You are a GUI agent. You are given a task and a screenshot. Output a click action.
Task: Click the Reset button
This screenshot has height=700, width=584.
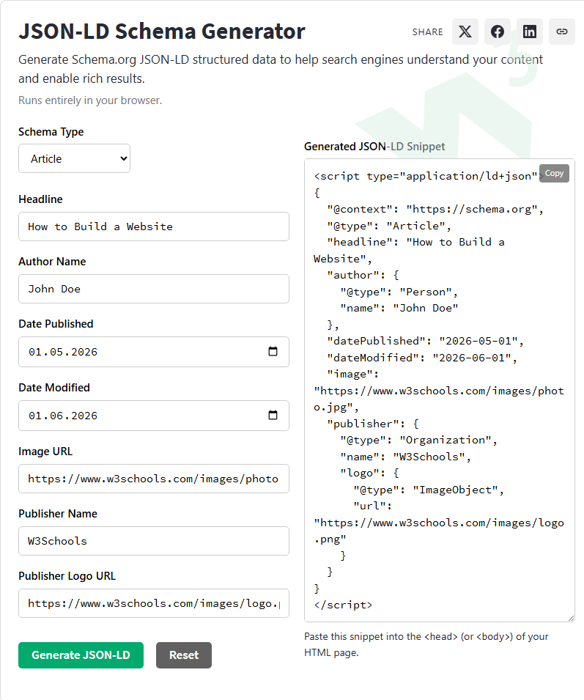tap(184, 655)
